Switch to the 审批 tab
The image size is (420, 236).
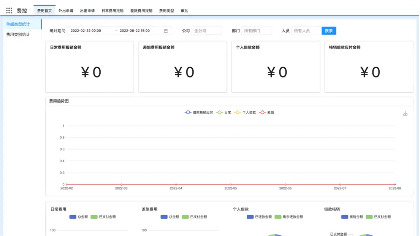coord(184,11)
